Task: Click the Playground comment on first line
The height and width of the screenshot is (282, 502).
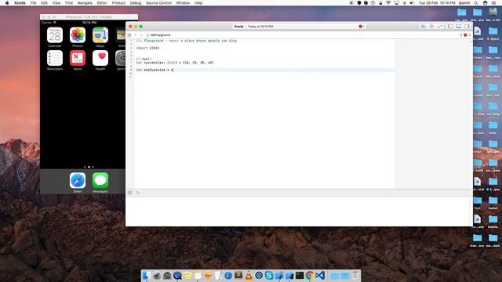Action: [x=187, y=41]
